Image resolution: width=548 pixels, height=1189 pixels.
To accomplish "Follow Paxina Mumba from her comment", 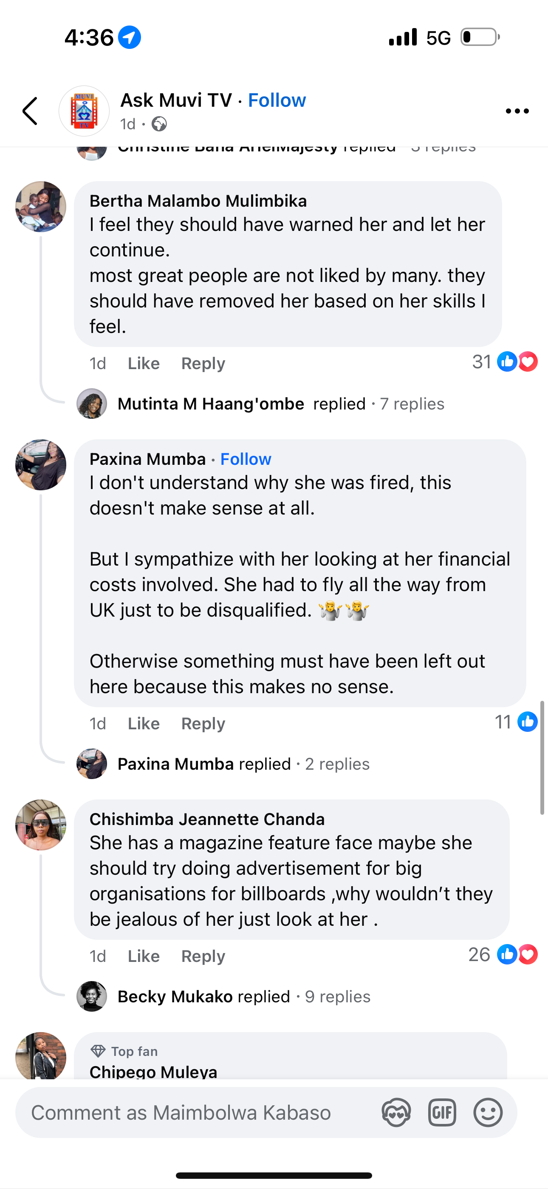I will pyautogui.click(x=246, y=459).
